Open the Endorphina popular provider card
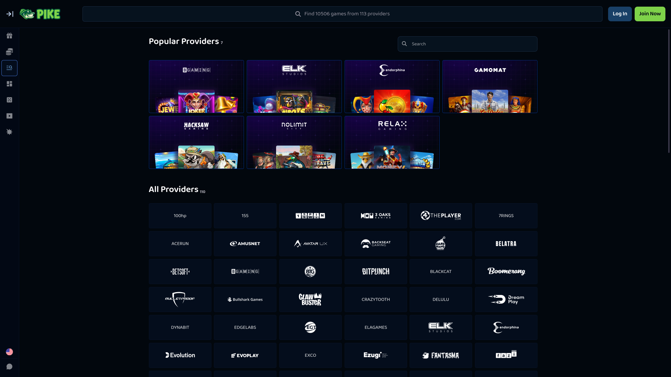The image size is (671, 377). [x=392, y=87]
